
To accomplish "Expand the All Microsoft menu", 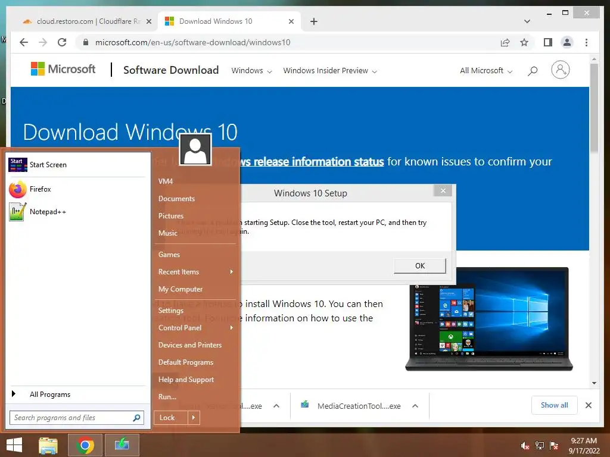I will coord(486,71).
